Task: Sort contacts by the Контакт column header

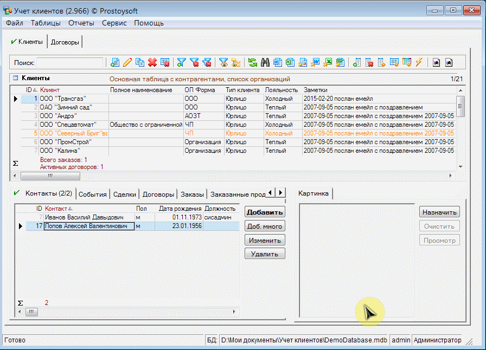Action: coord(57,209)
